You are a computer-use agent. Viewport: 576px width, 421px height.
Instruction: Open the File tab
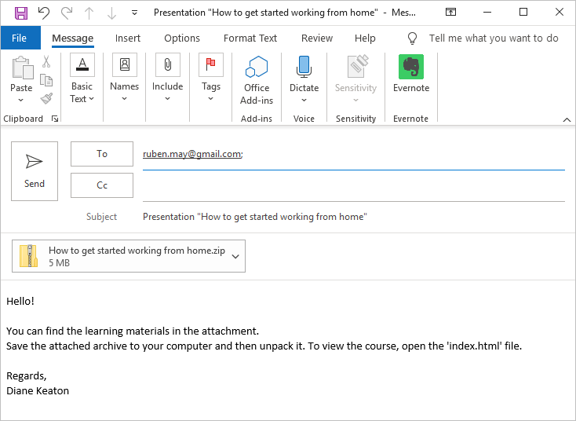(x=19, y=38)
